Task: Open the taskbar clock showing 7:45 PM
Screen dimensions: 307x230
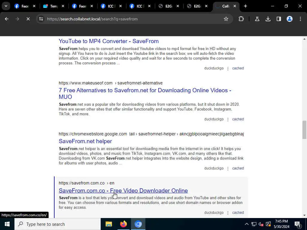Action: [x=282, y=224]
